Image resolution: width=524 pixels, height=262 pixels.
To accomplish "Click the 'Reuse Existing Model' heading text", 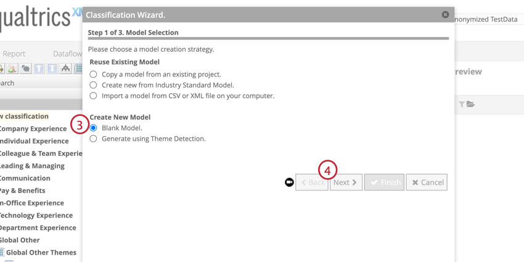I will pos(125,62).
